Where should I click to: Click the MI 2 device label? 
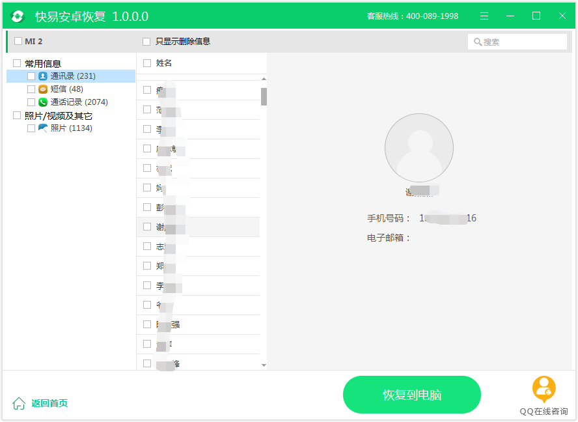coord(34,41)
